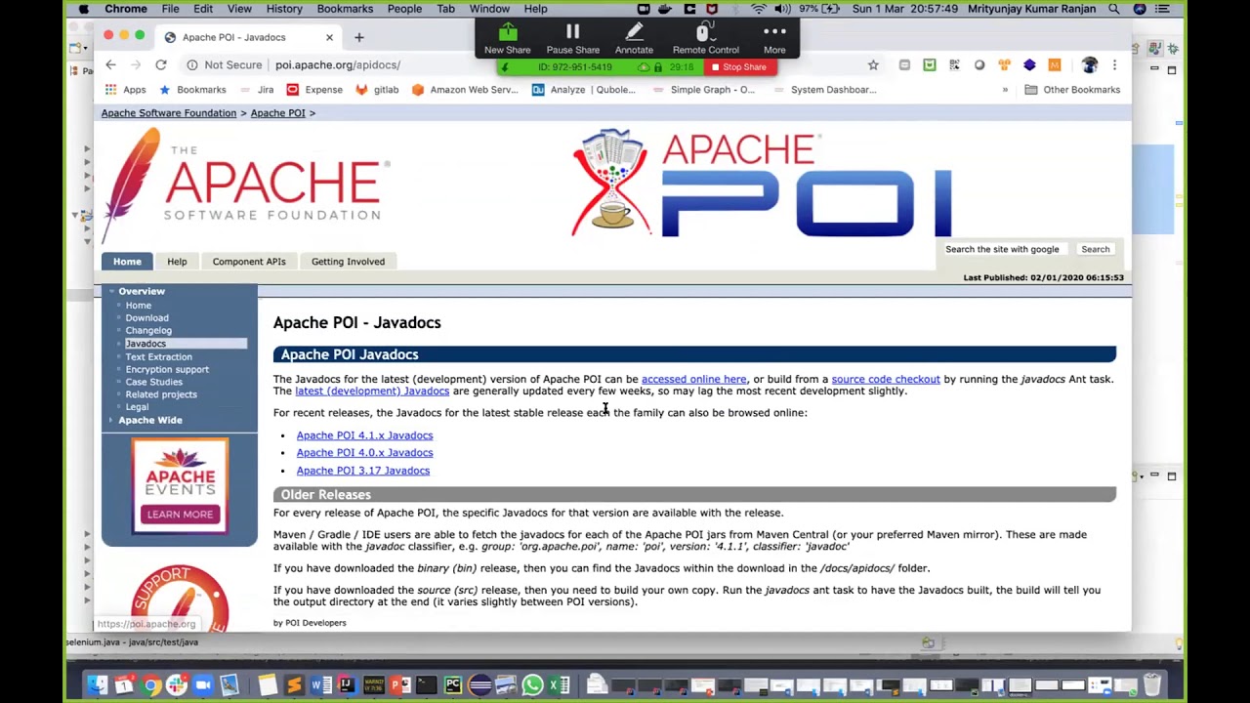Expand the Apache Wide sidebar section

click(149, 420)
